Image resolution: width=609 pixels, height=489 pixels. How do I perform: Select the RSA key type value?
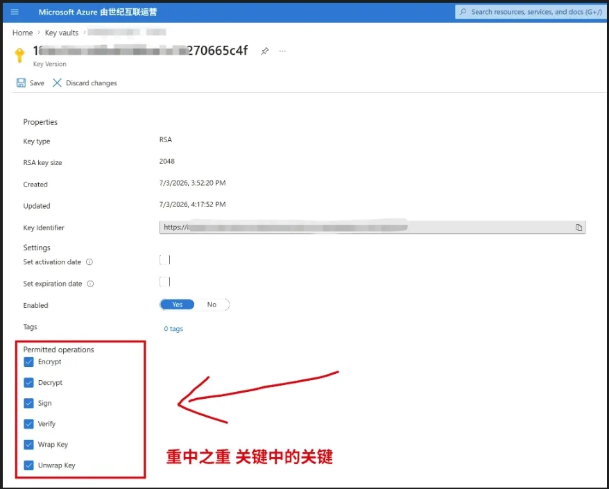[166, 139]
